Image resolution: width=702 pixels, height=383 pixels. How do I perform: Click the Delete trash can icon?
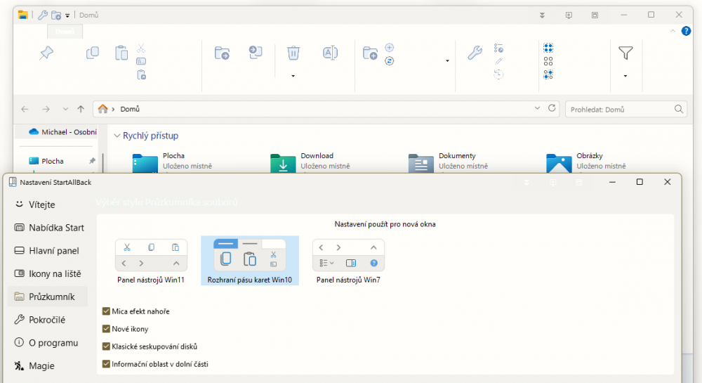point(293,53)
